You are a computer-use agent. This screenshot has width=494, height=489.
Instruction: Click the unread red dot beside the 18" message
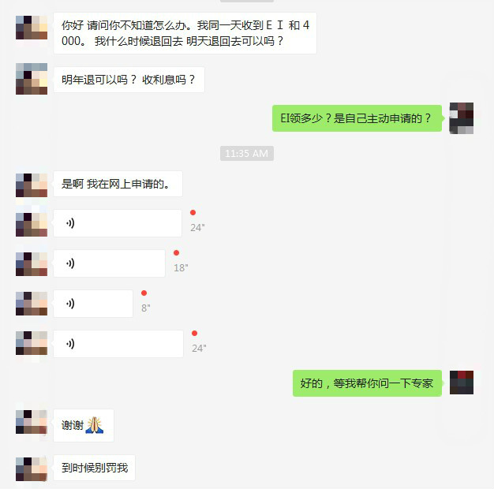(x=177, y=253)
